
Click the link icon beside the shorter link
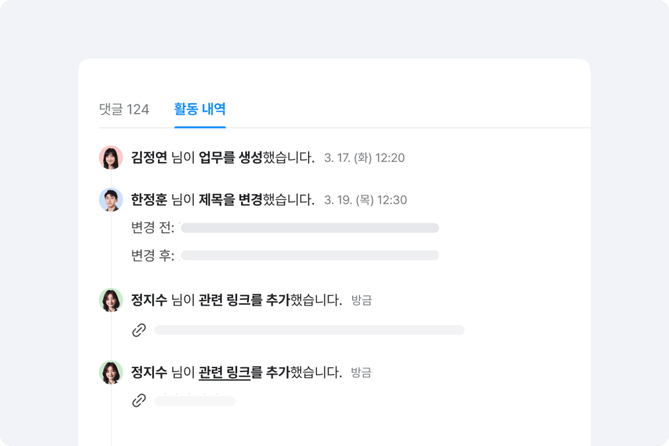point(139,401)
